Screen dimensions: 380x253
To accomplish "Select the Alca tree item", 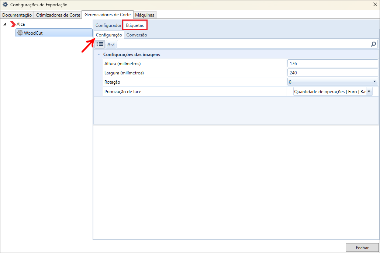I will (x=21, y=24).
